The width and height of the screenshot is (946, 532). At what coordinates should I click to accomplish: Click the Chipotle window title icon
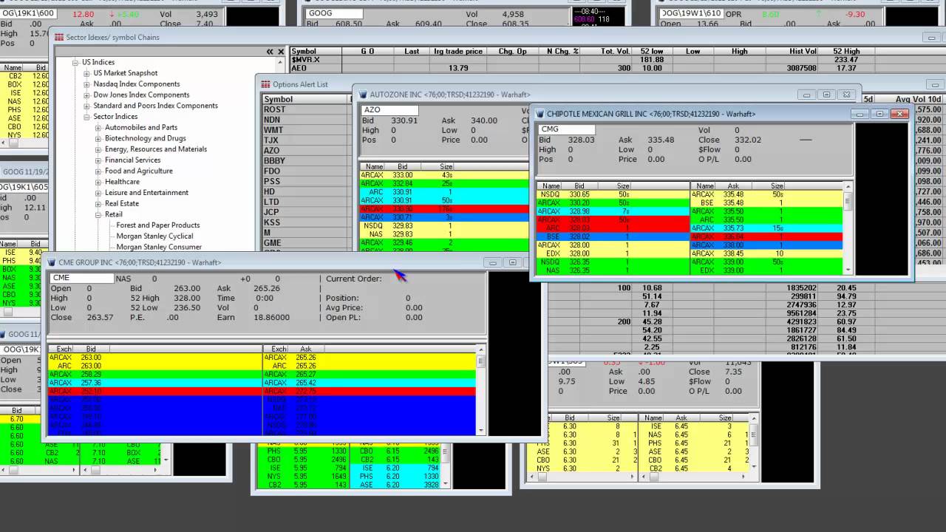click(x=540, y=114)
